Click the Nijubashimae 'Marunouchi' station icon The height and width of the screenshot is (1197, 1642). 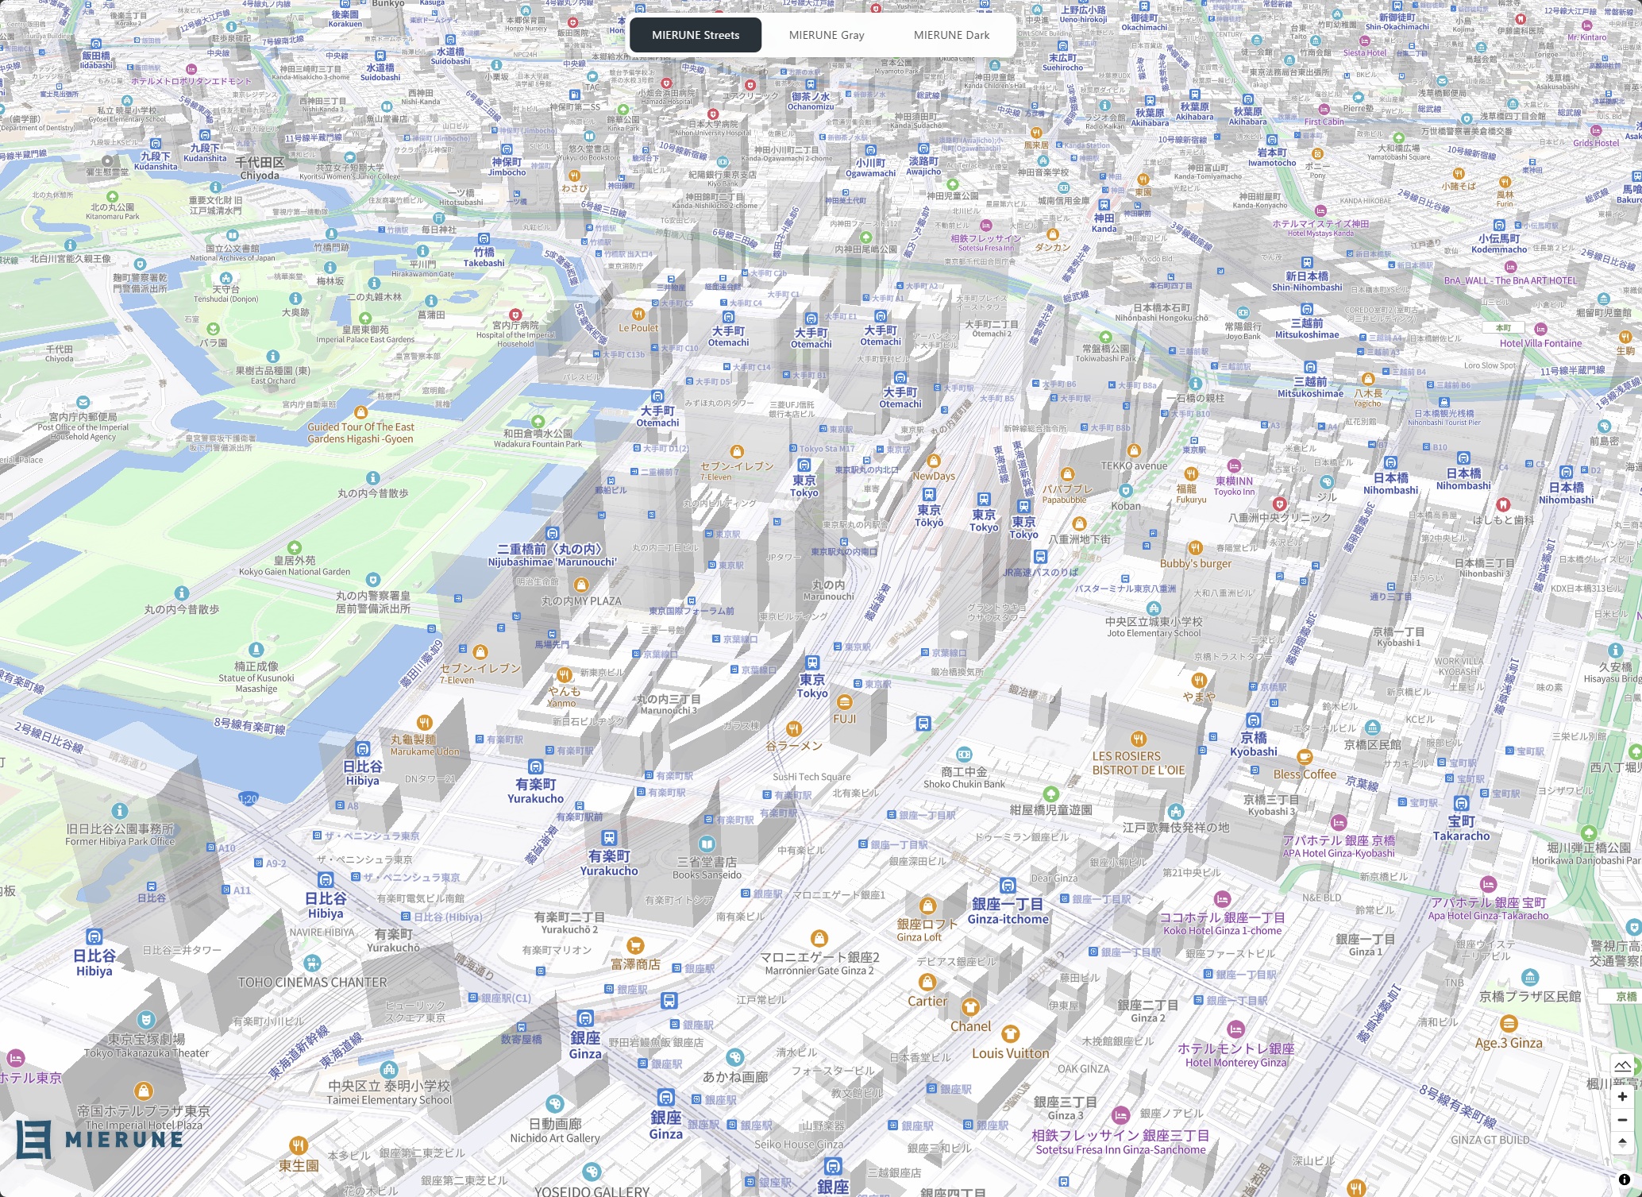552,534
